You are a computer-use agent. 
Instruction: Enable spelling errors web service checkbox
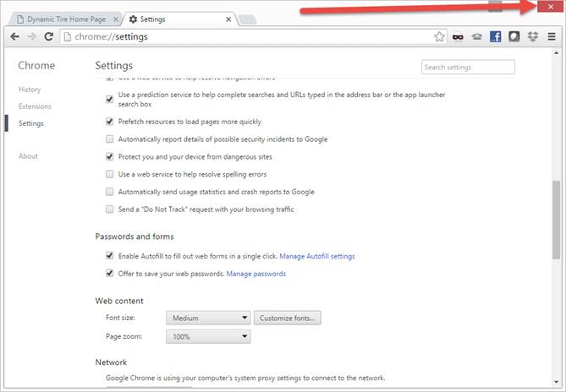(109, 174)
